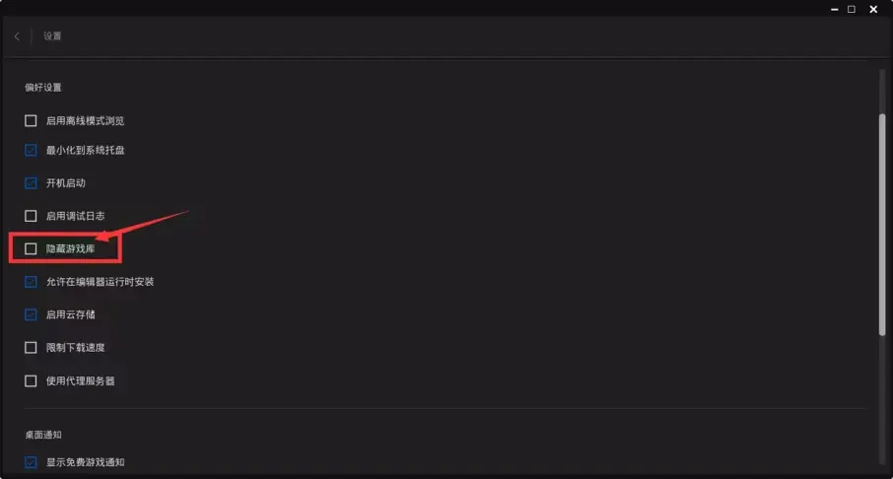Uncheck 允许在编辑器运行时安装
Viewport: 893px width, 479px height.
coord(31,282)
